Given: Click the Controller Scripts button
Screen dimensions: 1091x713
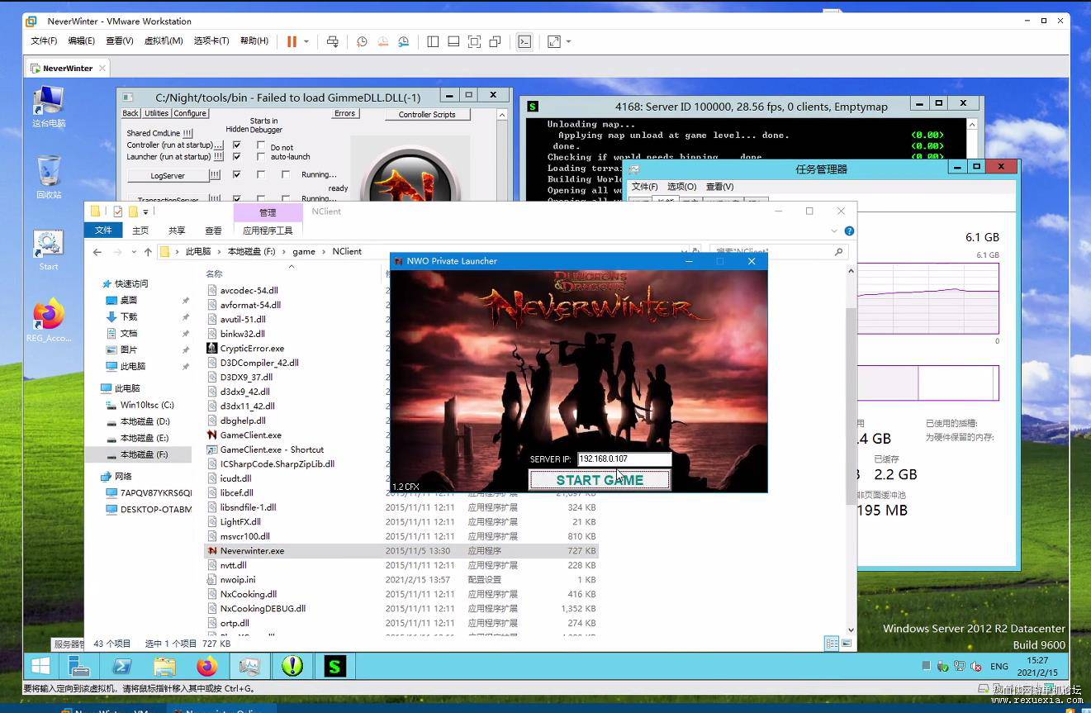Looking at the screenshot, I should (427, 115).
